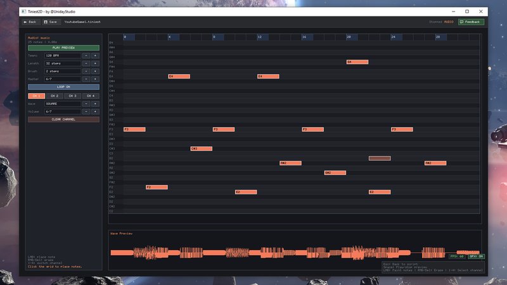
Task: Increase Tempo with the plus button
Action: click(95, 56)
